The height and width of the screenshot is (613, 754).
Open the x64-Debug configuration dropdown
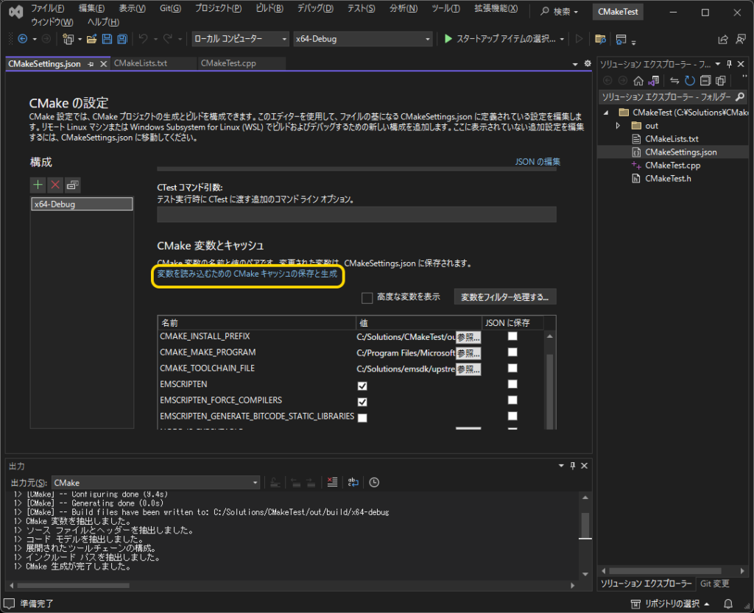tap(363, 39)
